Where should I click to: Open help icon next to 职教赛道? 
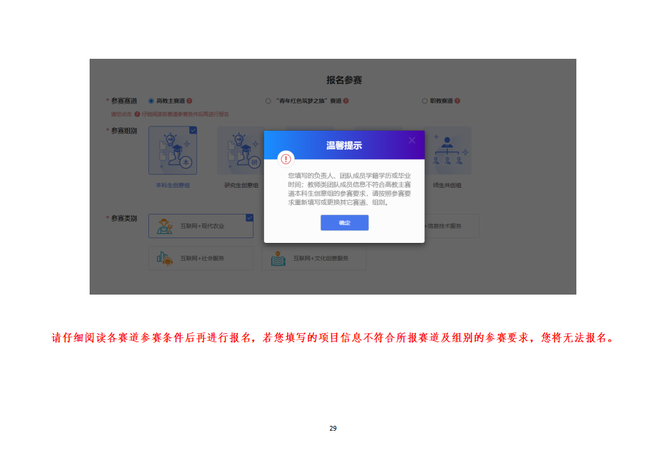point(457,101)
